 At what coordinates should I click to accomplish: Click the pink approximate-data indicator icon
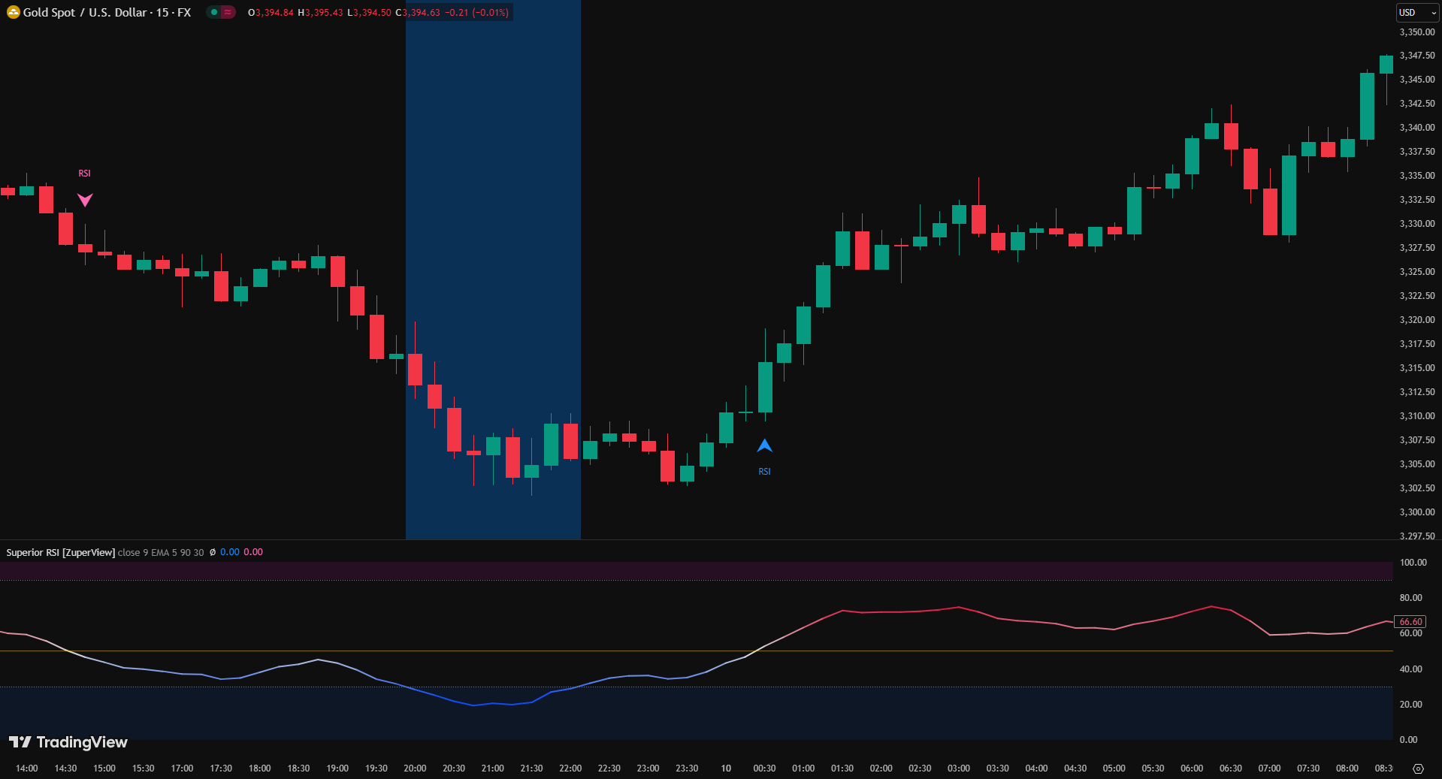[227, 12]
